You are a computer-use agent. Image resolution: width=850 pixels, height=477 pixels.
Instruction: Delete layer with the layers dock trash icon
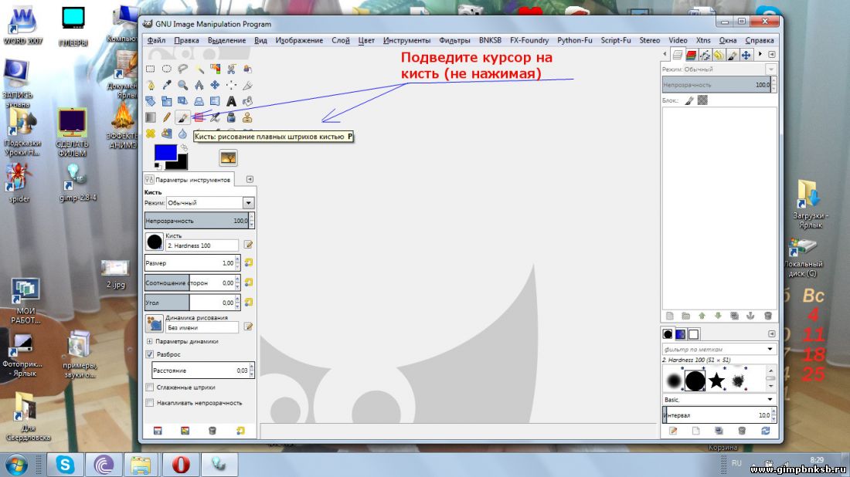tap(767, 316)
